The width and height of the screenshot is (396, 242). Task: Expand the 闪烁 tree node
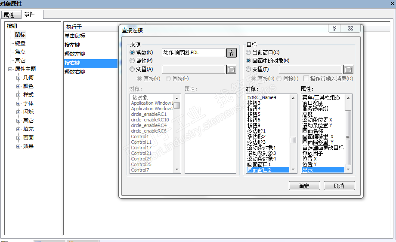click(x=18, y=112)
